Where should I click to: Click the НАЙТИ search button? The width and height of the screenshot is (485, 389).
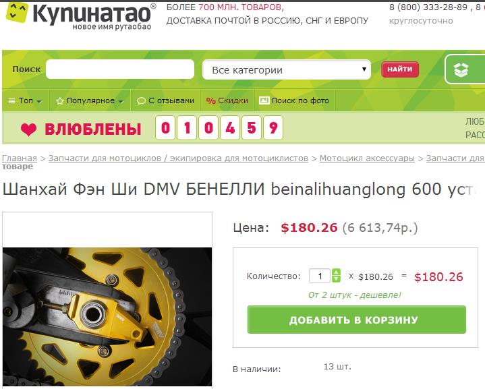point(400,69)
